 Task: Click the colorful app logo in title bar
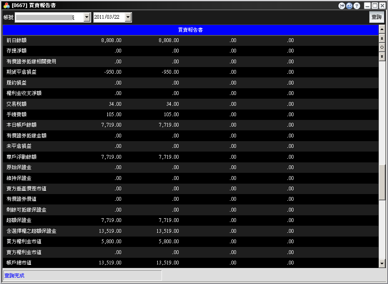[x=7, y=5]
